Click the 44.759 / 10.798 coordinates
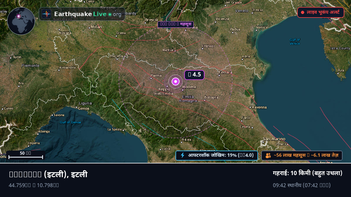 [x=34, y=185]
